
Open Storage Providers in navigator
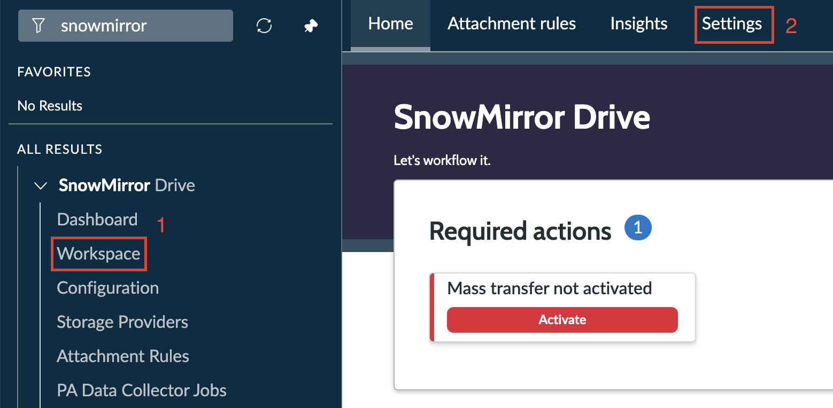pyautogui.click(x=122, y=322)
